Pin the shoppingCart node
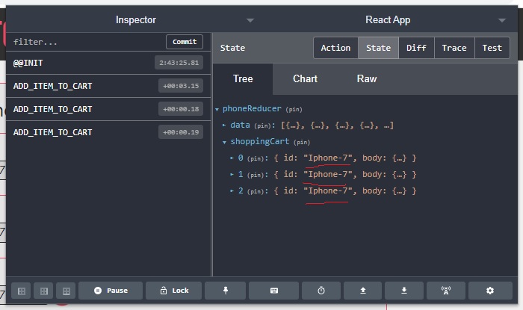 (x=302, y=143)
